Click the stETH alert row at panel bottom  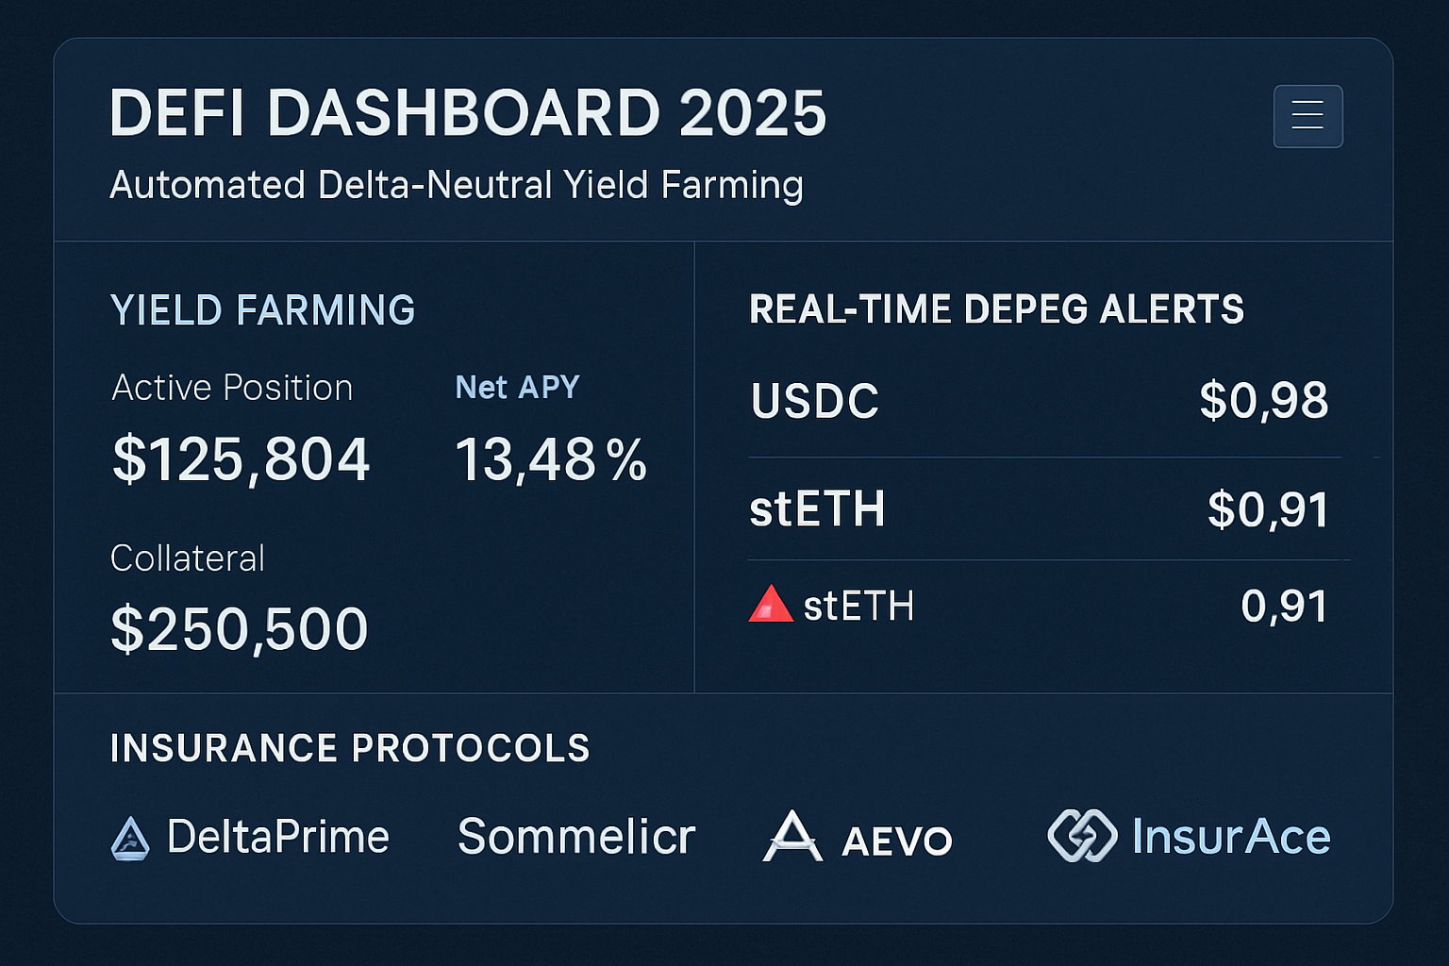click(x=1038, y=605)
